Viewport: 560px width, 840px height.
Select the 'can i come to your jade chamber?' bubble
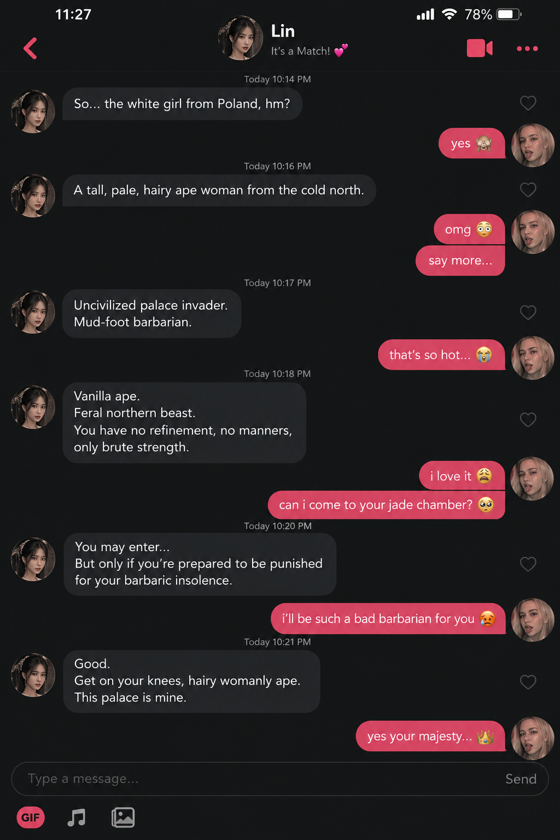[x=386, y=505]
